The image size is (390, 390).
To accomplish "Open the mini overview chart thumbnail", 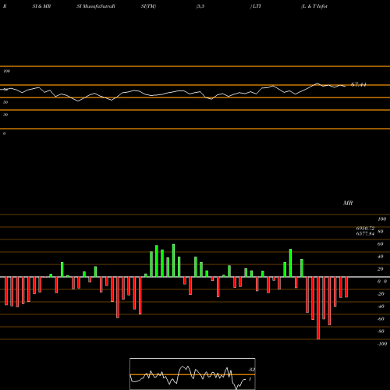I will (x=193, y=374).
